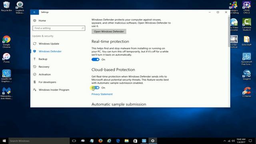Select Windows Update in the sidebar
This screenshot has width=256, height=144.
pyautogui.click(x=49, y=44)
